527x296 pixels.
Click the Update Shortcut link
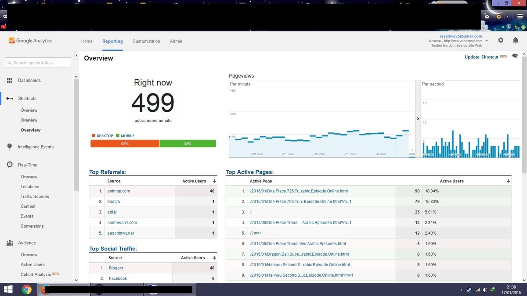481,57
